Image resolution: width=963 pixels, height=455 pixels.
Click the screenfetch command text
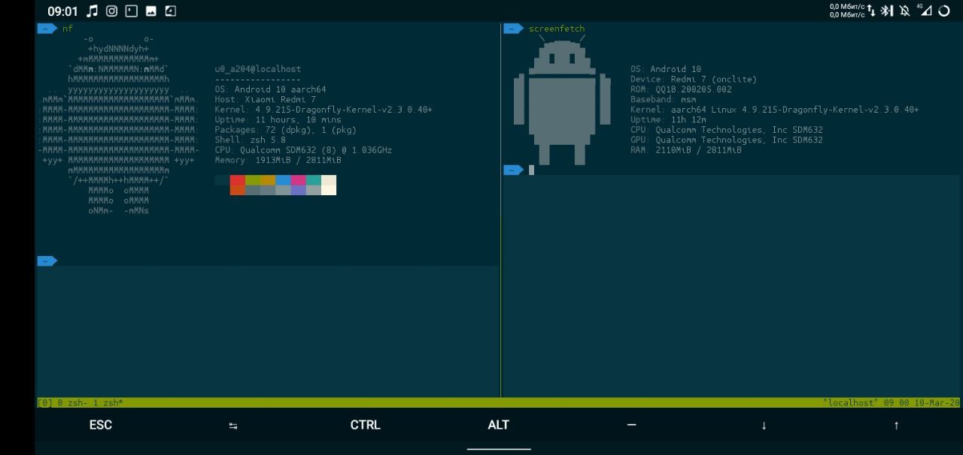click(557, 29)
